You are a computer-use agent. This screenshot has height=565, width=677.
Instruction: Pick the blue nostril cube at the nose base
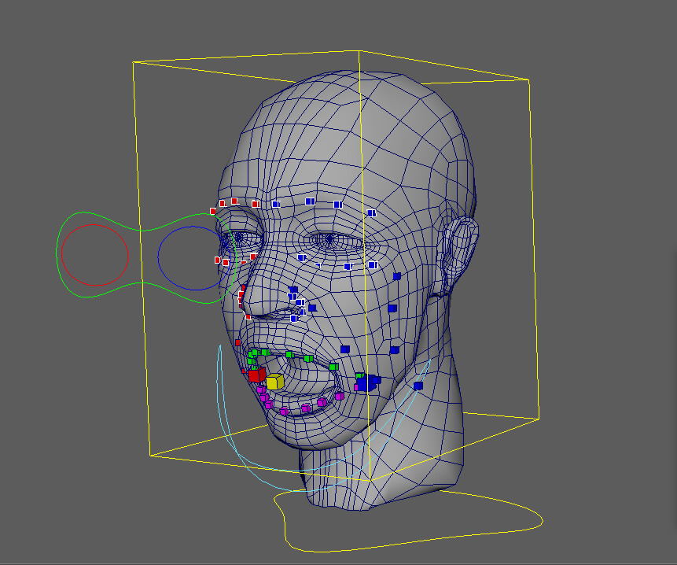[294, 319]
